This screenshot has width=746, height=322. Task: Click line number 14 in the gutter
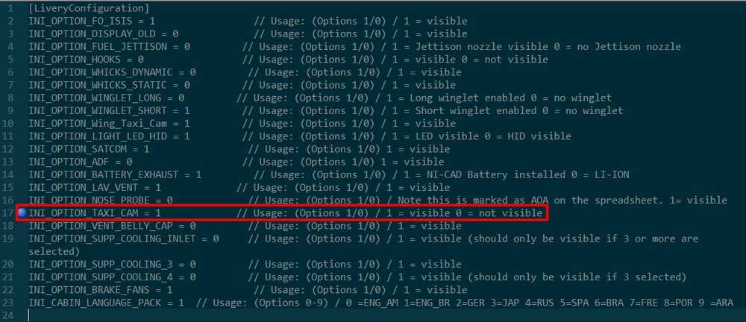click(x=8, y=174)
